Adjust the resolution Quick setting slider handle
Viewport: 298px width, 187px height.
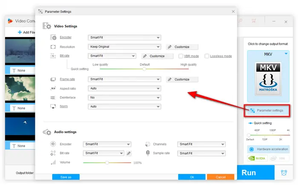[249, 135]
